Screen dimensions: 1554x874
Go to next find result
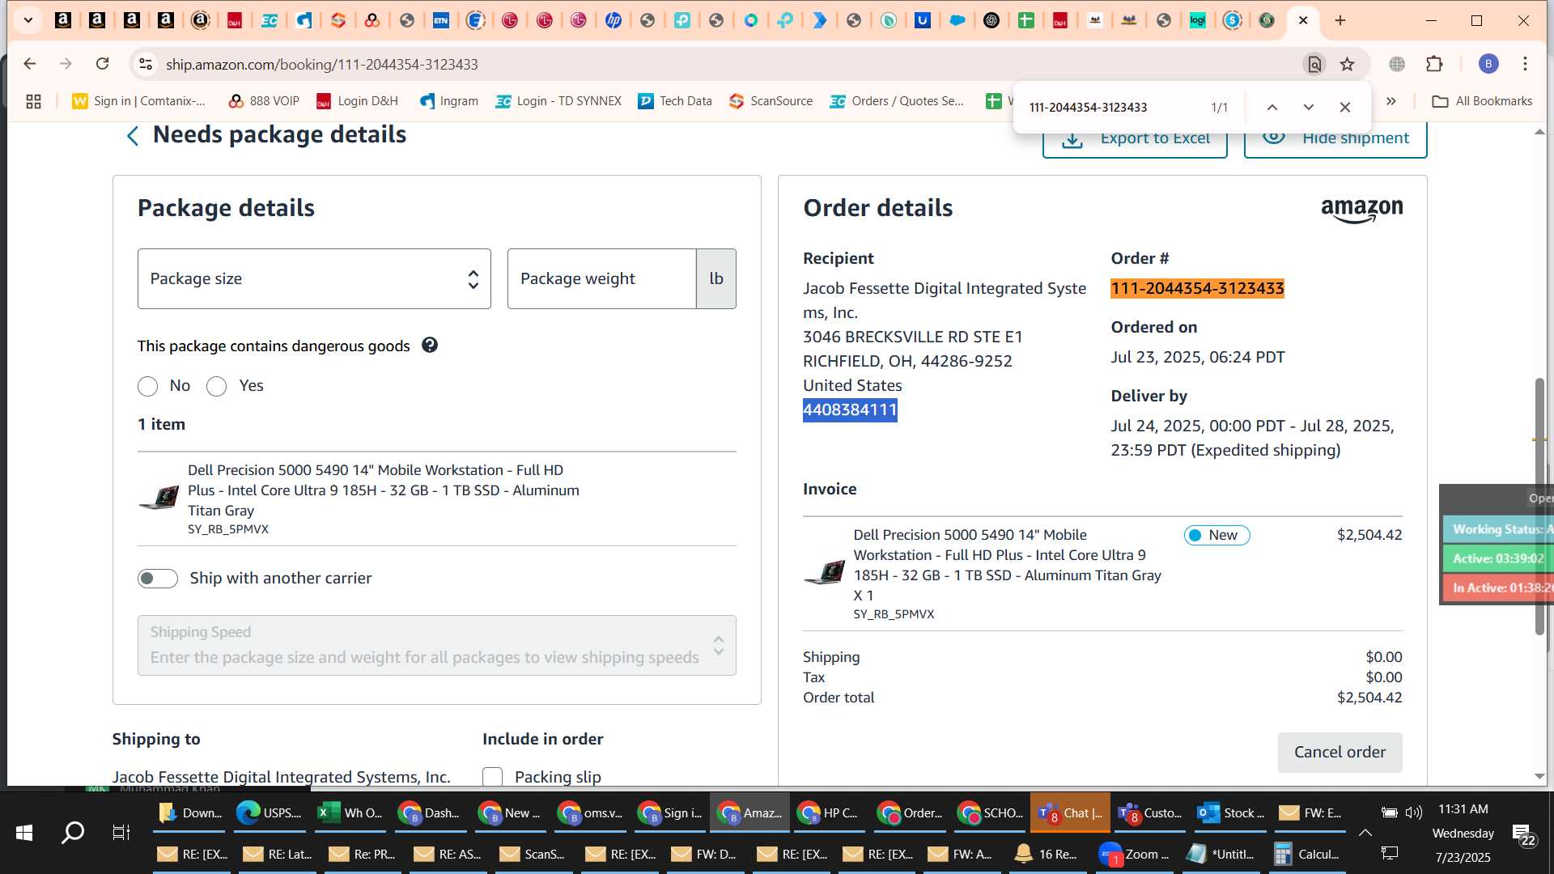tap(1308, 107)
